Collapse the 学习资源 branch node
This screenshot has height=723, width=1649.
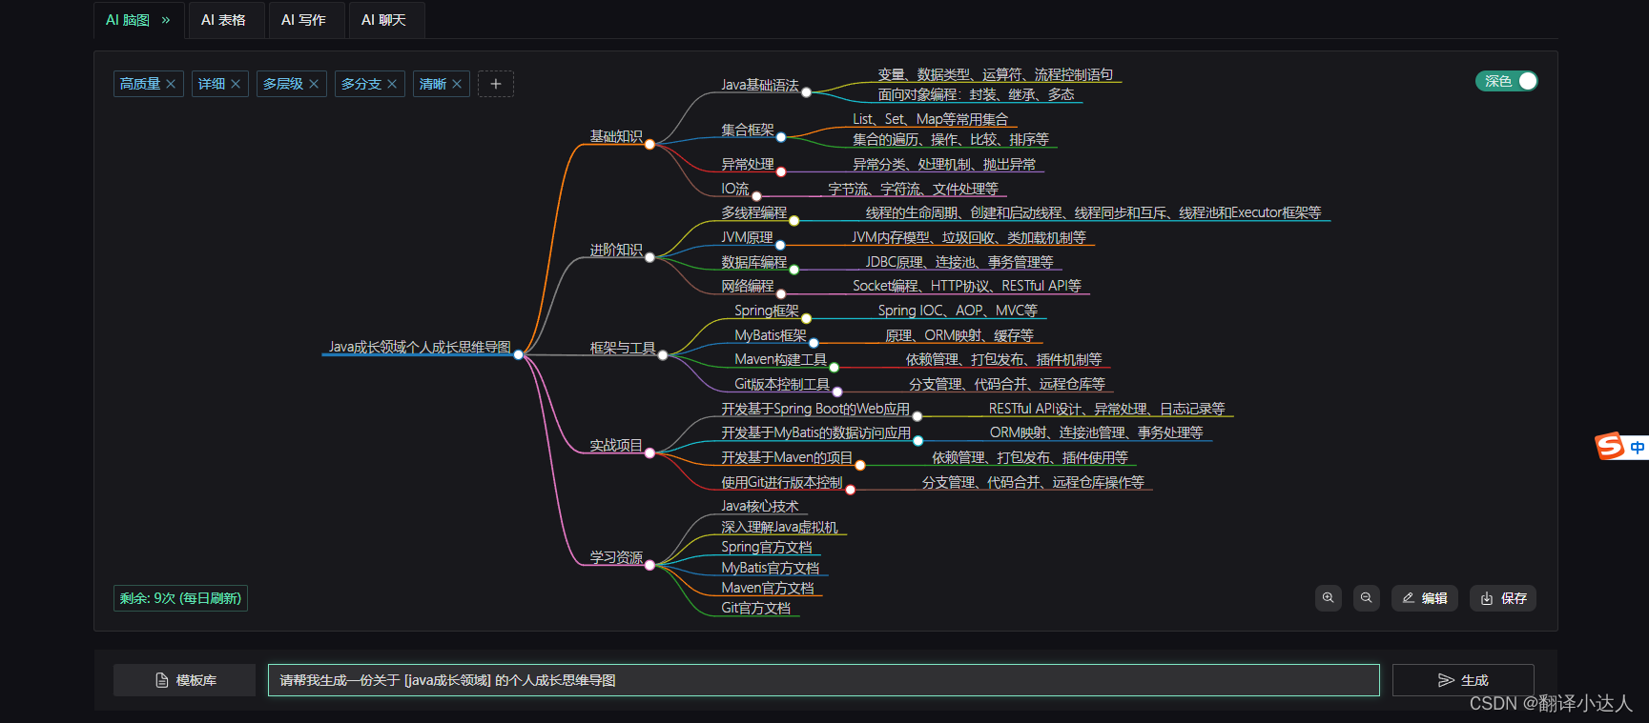coord(649,565)
